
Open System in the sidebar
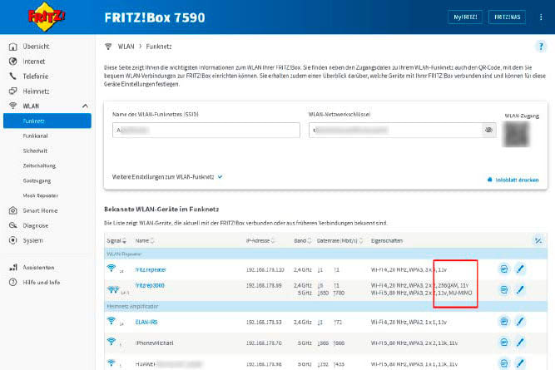click(x=33, y=240)
